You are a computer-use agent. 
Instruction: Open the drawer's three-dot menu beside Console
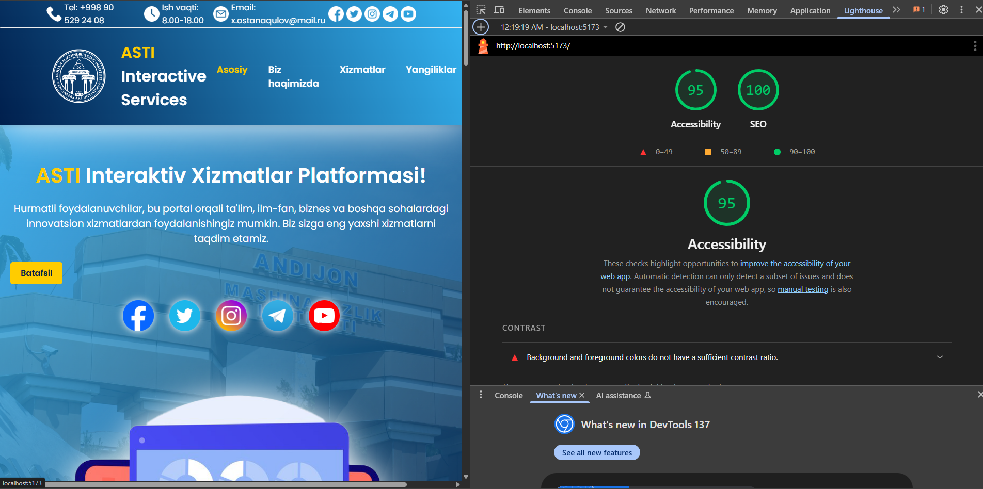coord(481,395)
